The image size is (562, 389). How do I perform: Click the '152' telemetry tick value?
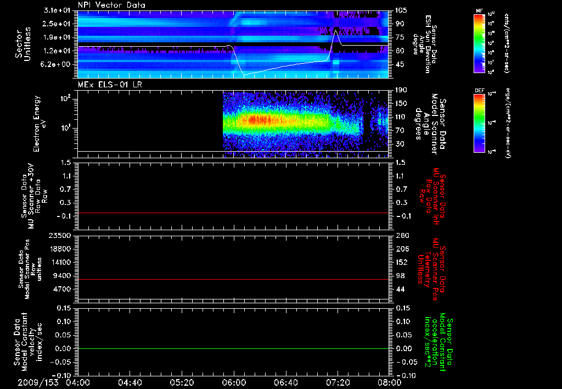(x=401, y=262)
